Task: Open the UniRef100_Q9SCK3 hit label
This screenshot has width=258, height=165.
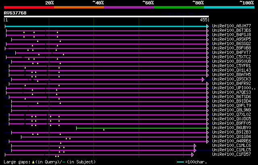Action: pos(231,79)
